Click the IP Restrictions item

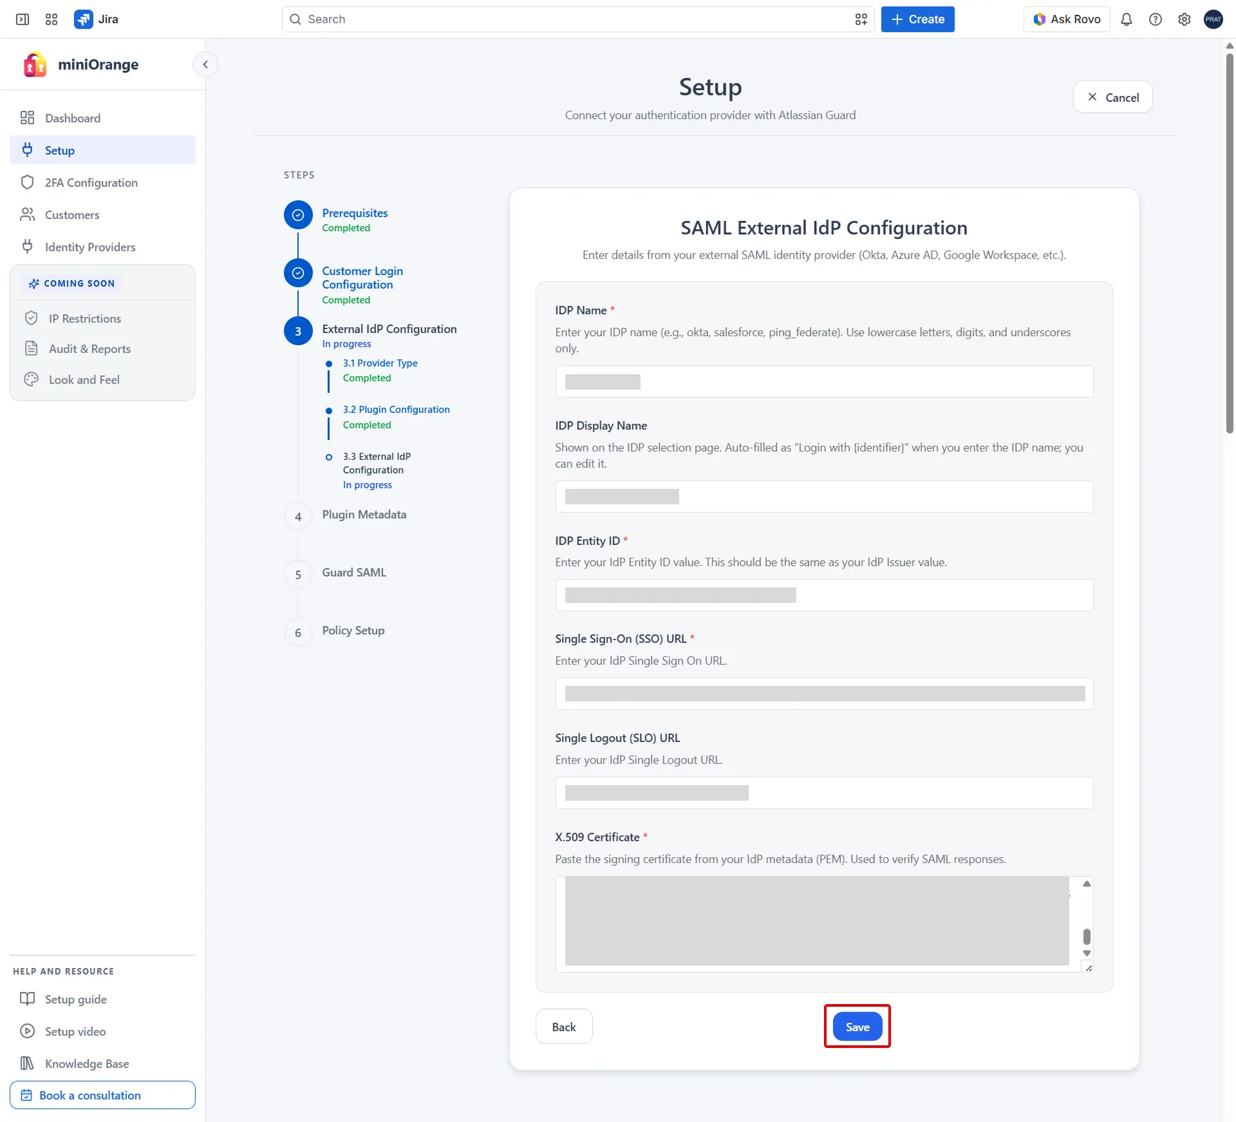[x=103, y=318]
